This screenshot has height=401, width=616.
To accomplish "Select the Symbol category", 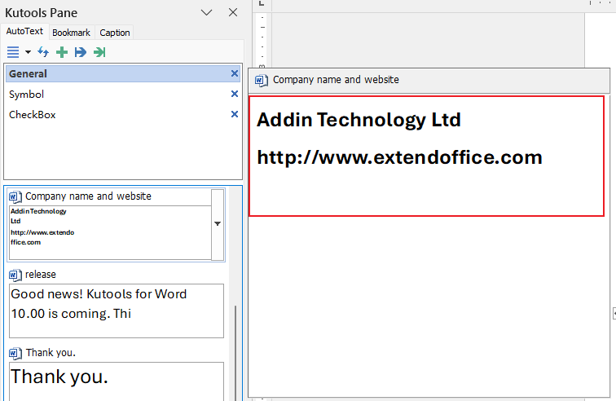I will click(123, 95).
